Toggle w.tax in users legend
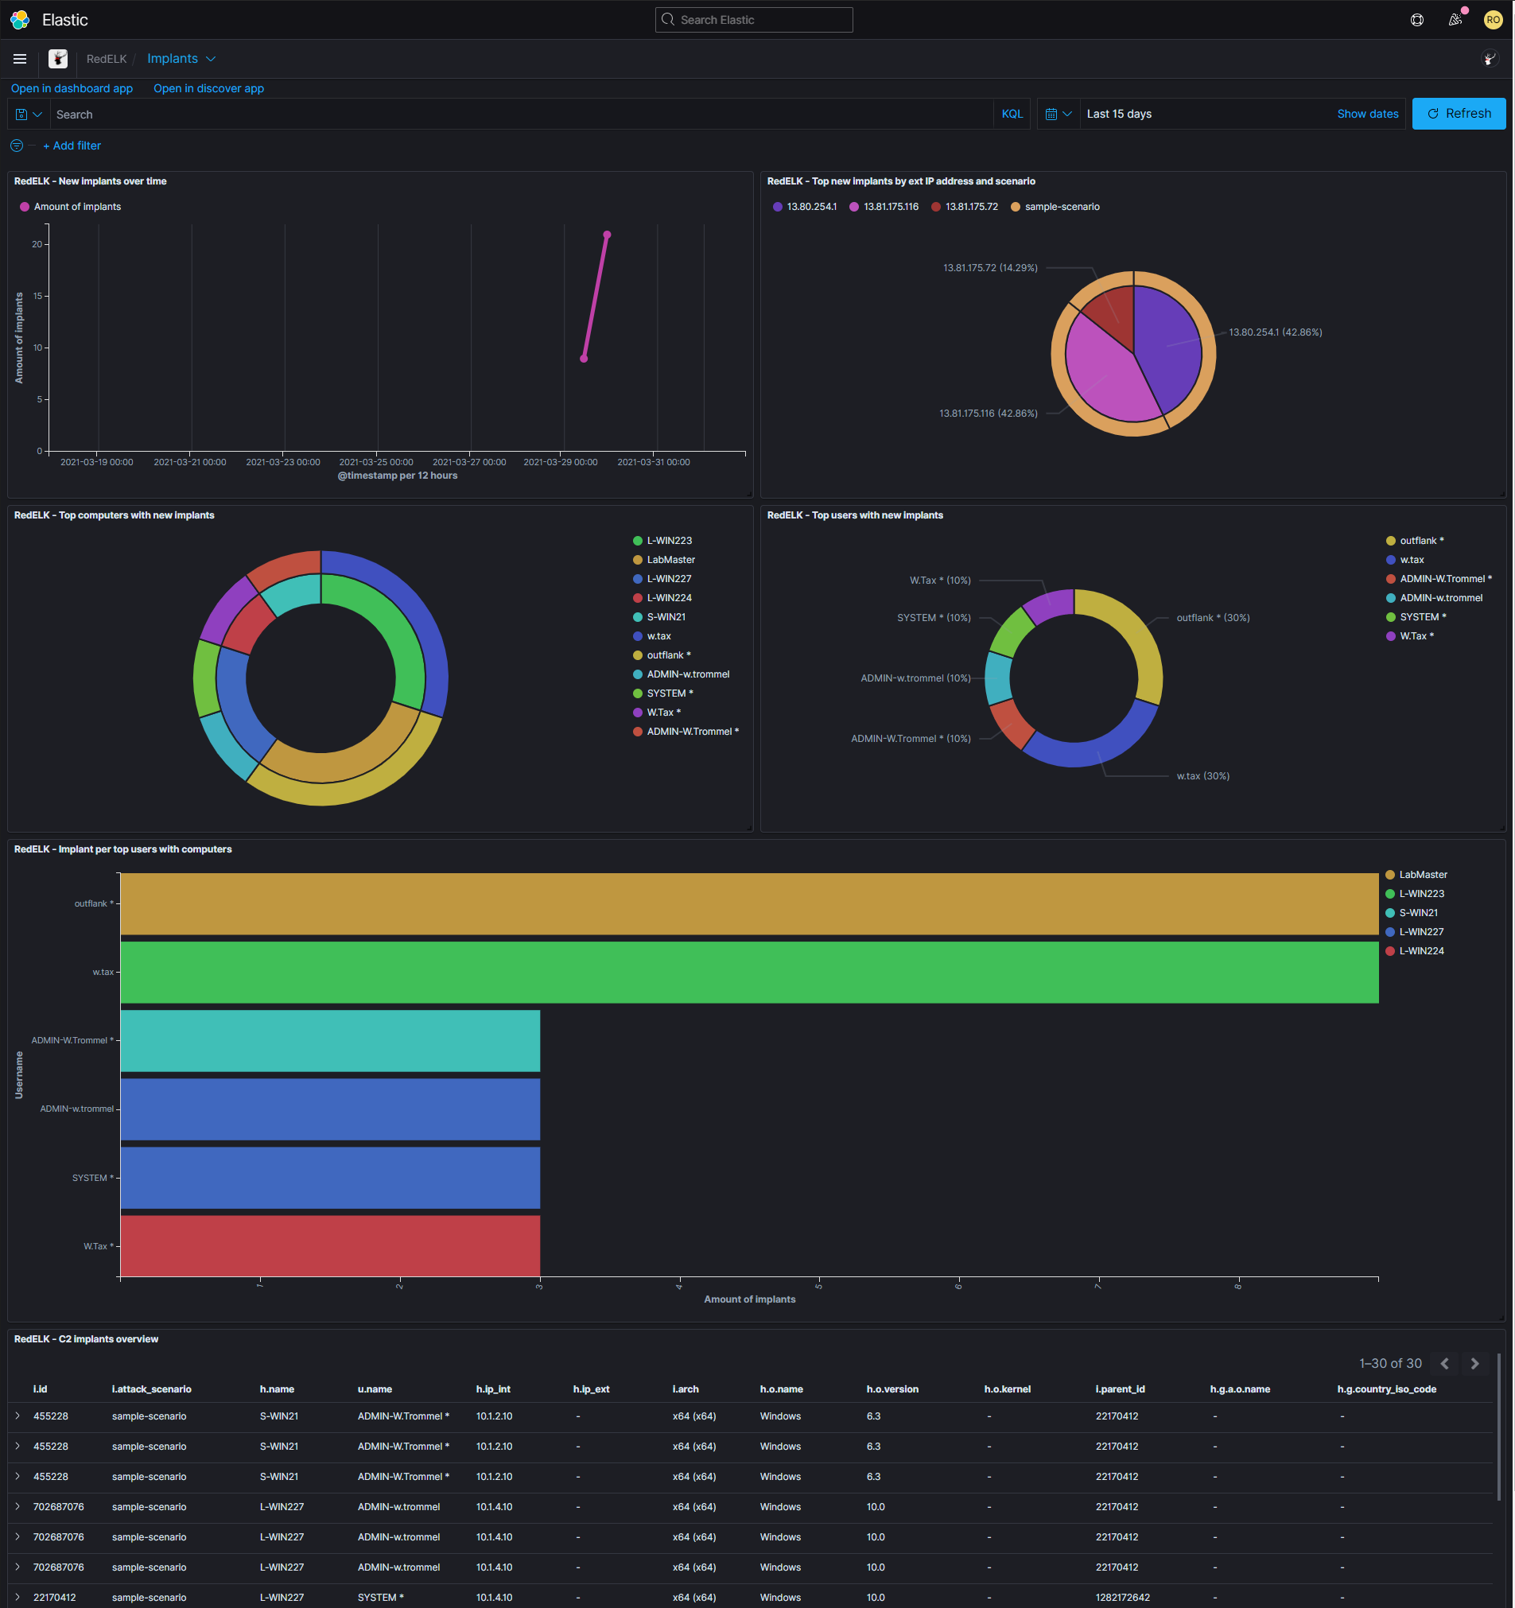Viewport: 1515px width, 1608px height. coord(1406,560)
